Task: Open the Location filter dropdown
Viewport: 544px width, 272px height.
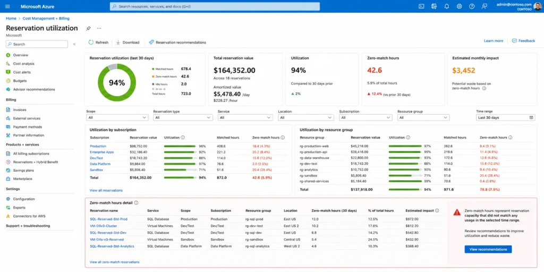Action: coord(305,117)
